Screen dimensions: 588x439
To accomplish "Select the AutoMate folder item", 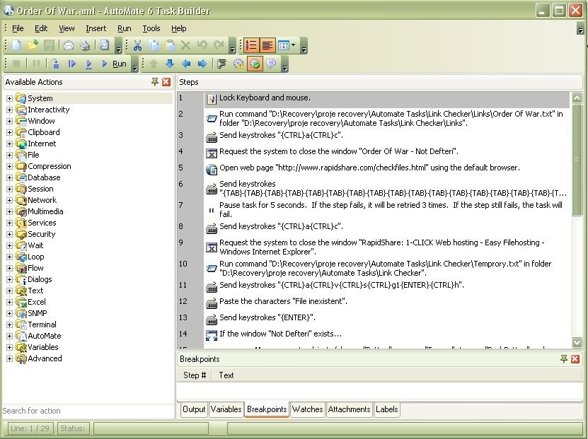I will tap(45, 336).
